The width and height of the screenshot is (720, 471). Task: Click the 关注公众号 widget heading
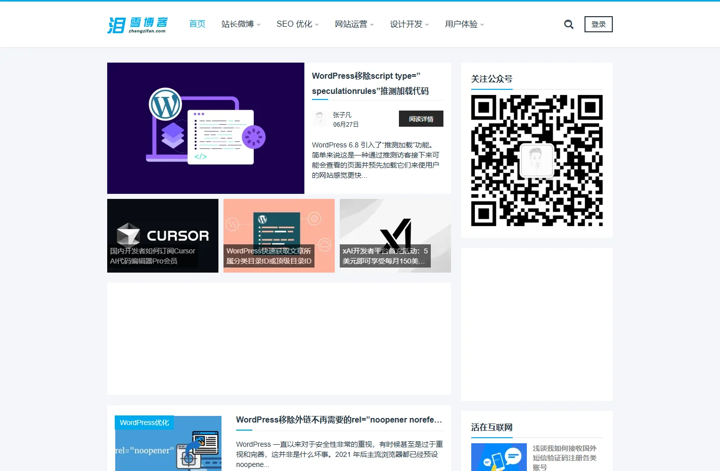(492, 79)
